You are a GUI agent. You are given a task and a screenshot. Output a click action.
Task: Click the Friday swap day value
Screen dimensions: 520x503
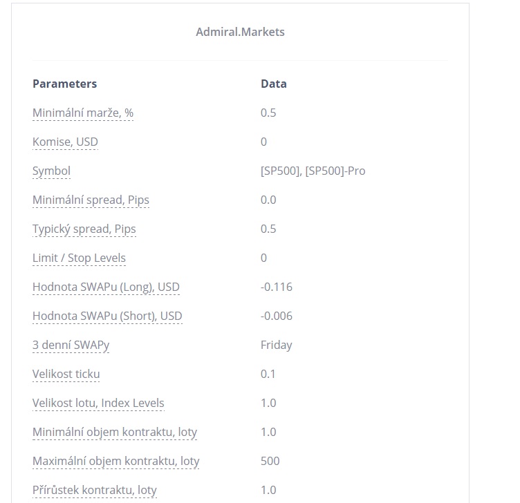coord(277,345)
